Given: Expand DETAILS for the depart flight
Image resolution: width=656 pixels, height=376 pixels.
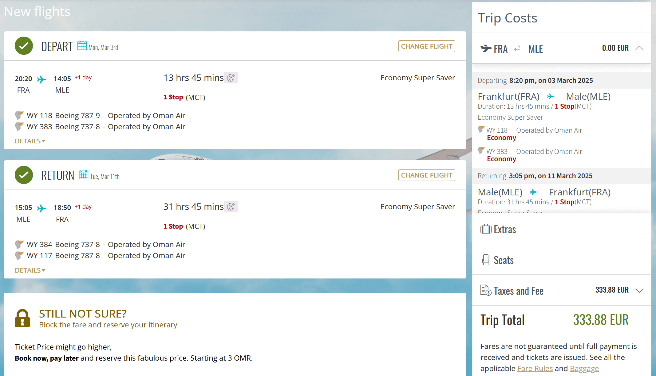Looking at the screenshot, I should [30, 141].
